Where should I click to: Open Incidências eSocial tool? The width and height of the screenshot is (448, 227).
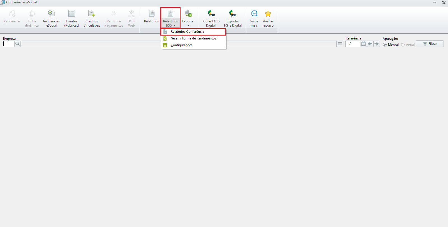tap(51, 18)
